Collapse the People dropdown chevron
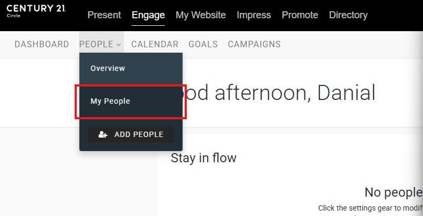The width and height of the screenshot is (423, 216). (118, 45)
